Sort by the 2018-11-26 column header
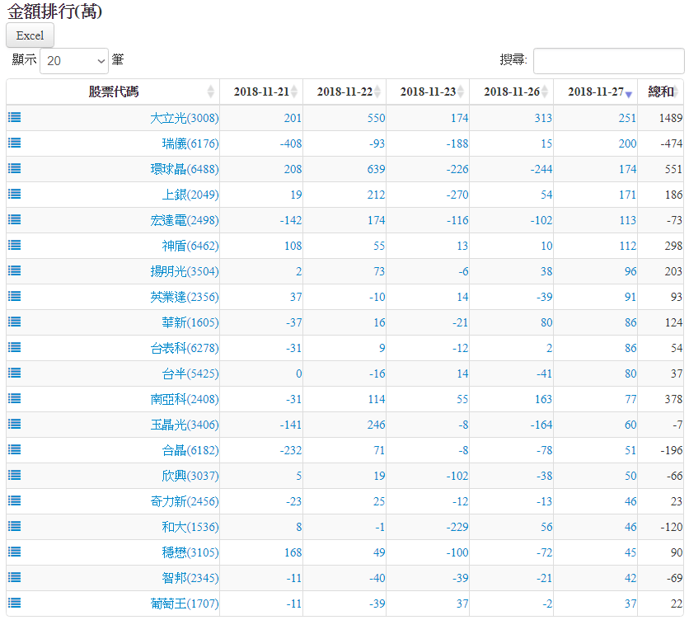689x620 pixels. pyautogui.click(x=511, y=92)
